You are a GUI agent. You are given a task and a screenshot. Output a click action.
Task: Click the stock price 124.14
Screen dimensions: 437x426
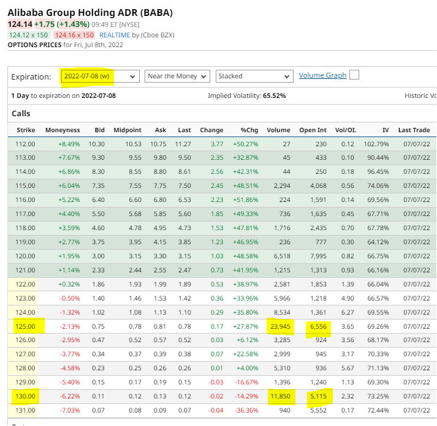(x=20, y=24)
